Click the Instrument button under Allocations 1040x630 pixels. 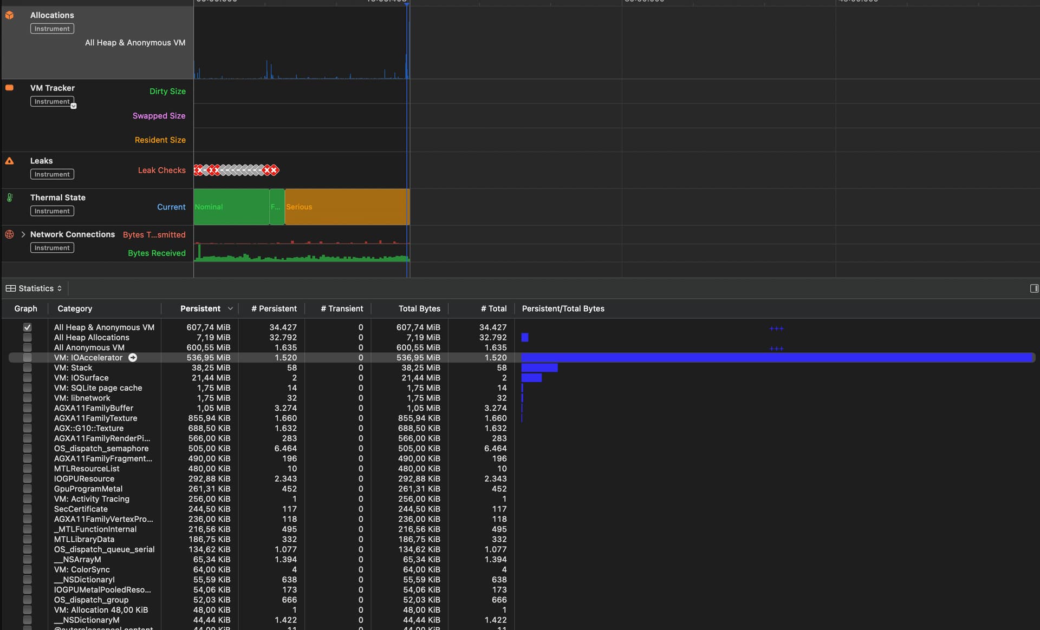coord(51,29)
